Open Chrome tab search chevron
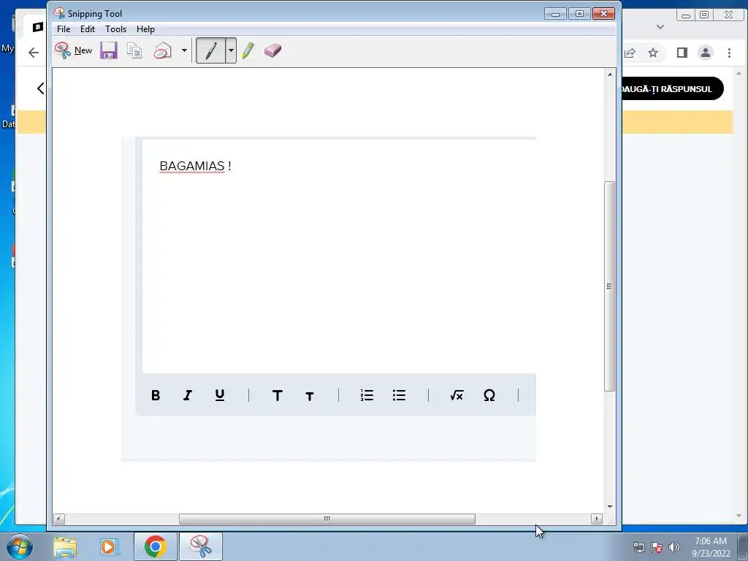Viewport: 748px width, 561px height. pos(660,27)
